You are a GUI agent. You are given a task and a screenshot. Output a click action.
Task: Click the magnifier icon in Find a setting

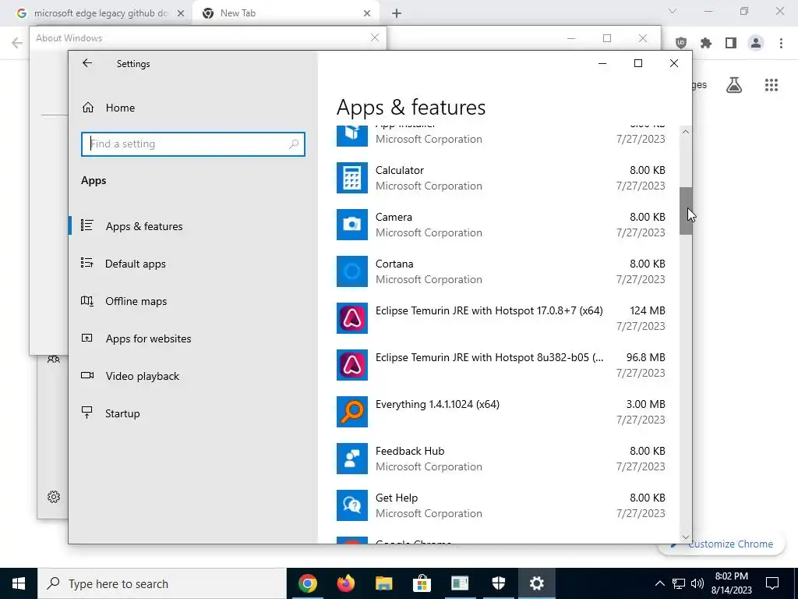[294, 144]
